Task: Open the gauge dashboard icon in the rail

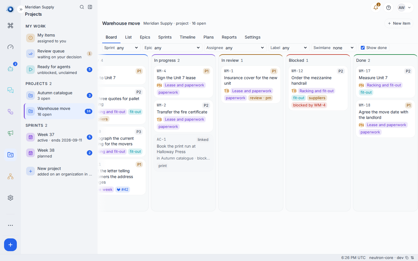Action: 10,47
